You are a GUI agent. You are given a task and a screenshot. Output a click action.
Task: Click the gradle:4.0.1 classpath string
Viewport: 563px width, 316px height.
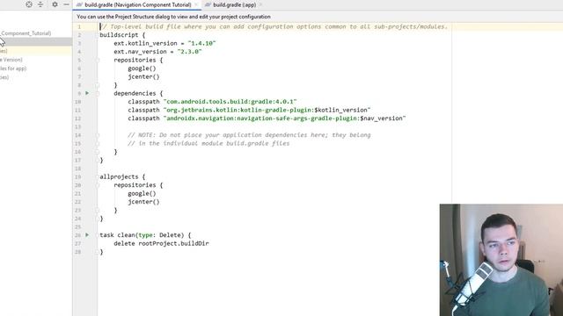[230, 102]
